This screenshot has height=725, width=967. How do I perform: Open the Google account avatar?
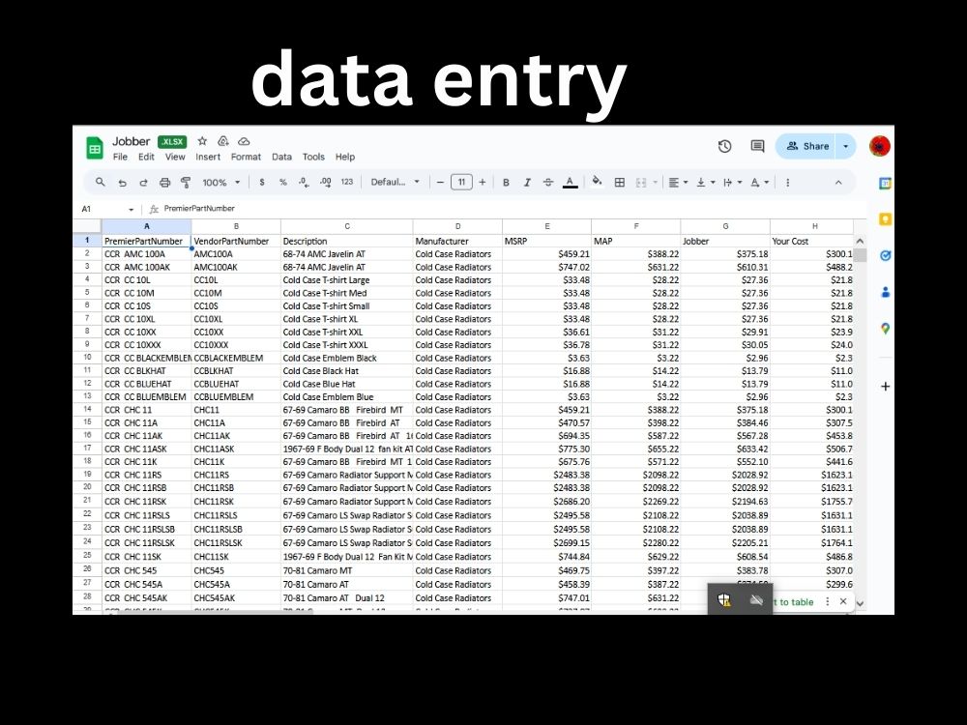coord(879,146)
